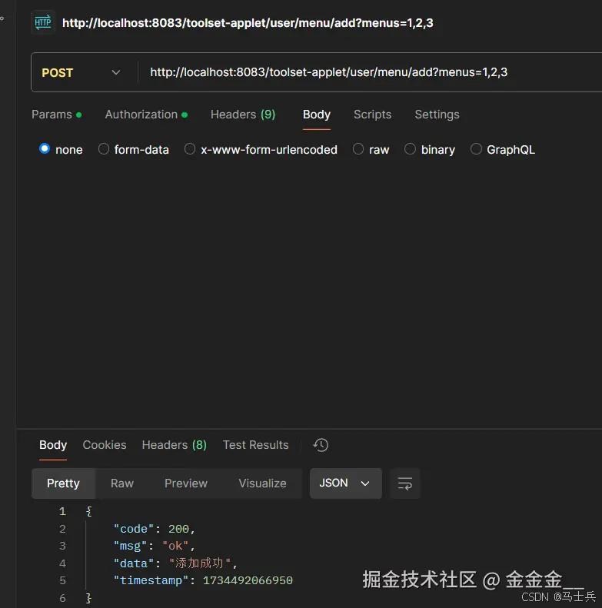602x608 pixels.
Task: Click the 200 value in response
Action: click(x=178, y=529)
